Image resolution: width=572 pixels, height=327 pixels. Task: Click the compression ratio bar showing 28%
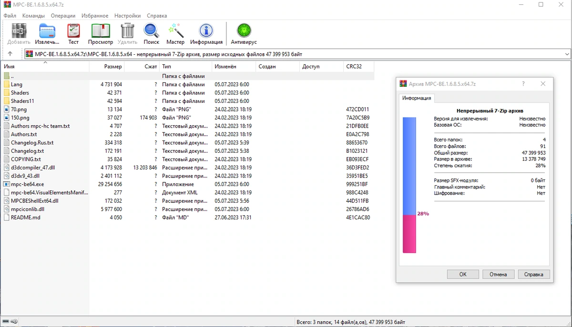(x=409, y=186)
